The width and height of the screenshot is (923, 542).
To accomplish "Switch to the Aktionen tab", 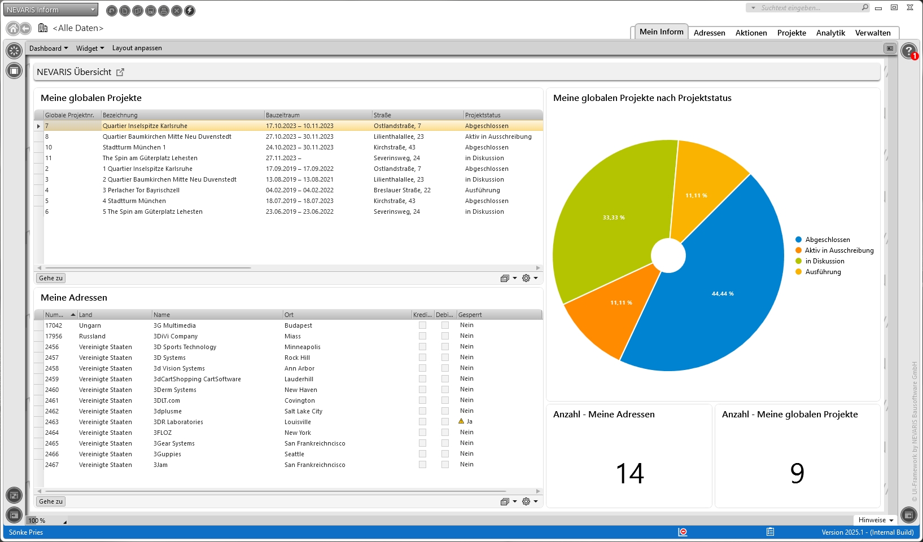I will [x=751, y=33].
